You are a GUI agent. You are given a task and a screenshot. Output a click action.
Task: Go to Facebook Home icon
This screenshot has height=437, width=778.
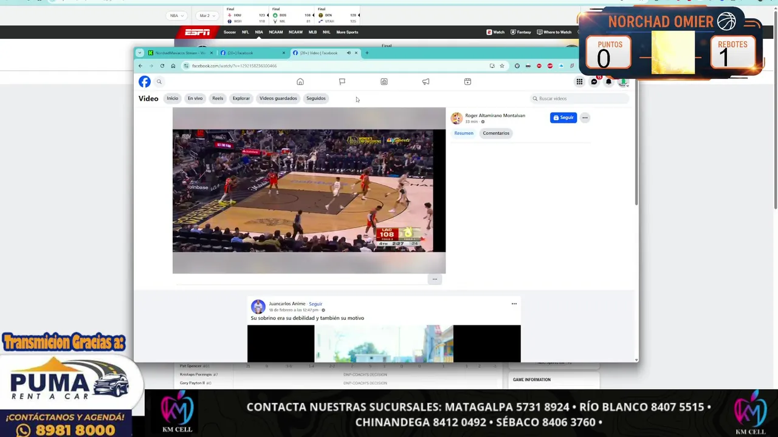pyautogui.click(x=300, y=81)
